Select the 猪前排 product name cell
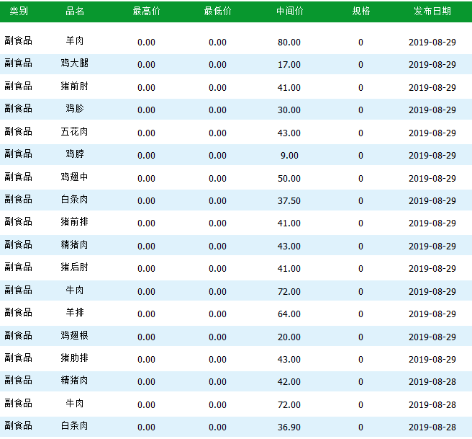This screenshot has width=472, height=439. coord(75,221)
